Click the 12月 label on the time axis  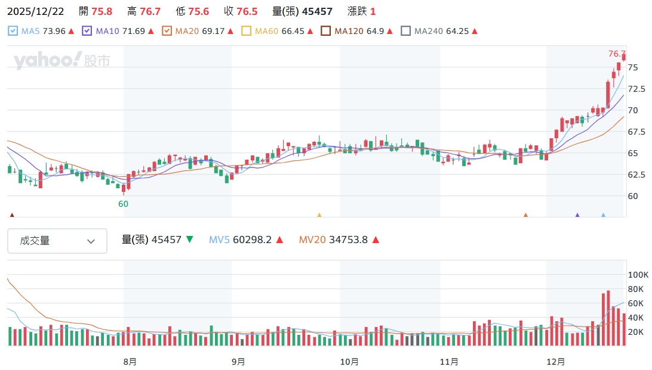(556, 361)
